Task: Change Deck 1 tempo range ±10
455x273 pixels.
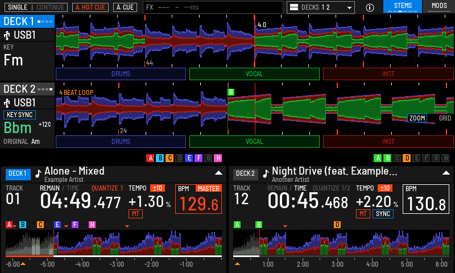Action: click(158, 188)
